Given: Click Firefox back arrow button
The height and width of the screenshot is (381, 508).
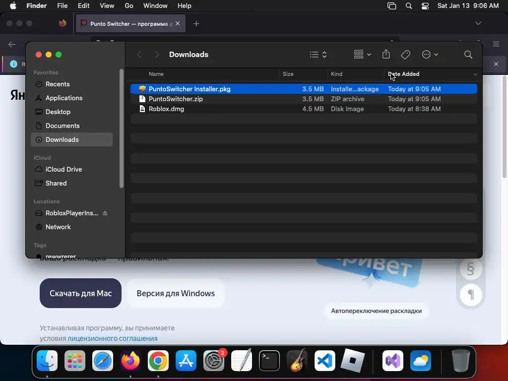Looking at the screenshot, I should point(12,44).
